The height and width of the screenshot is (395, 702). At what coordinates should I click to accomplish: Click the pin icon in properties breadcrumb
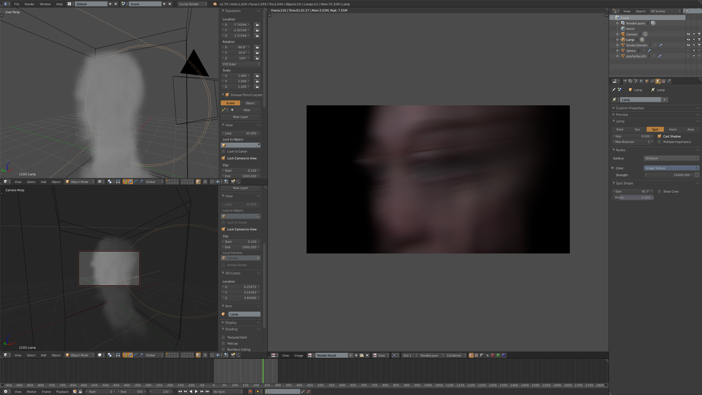point(614,90)
